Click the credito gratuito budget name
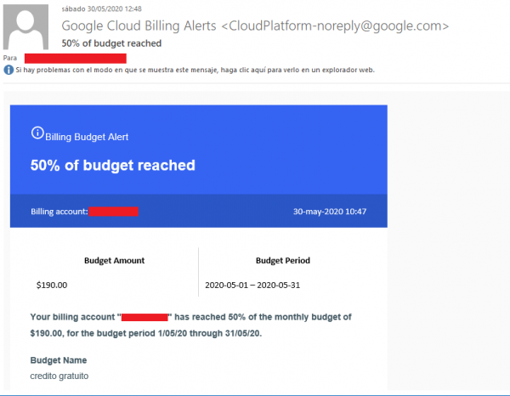Viewport: 510px width, 396px height. pos(59,376)
